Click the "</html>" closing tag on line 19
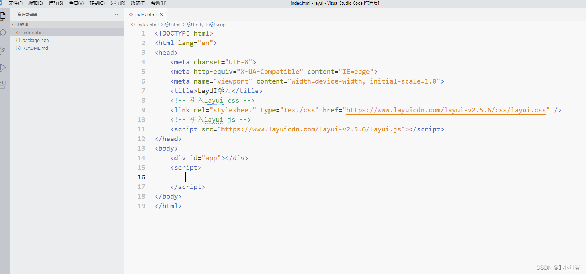 [x=168, y=206]
